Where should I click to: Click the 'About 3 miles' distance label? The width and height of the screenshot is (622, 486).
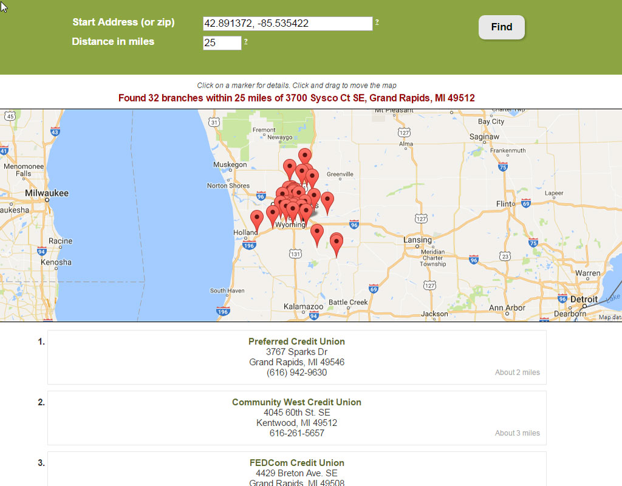coord(518,433)
